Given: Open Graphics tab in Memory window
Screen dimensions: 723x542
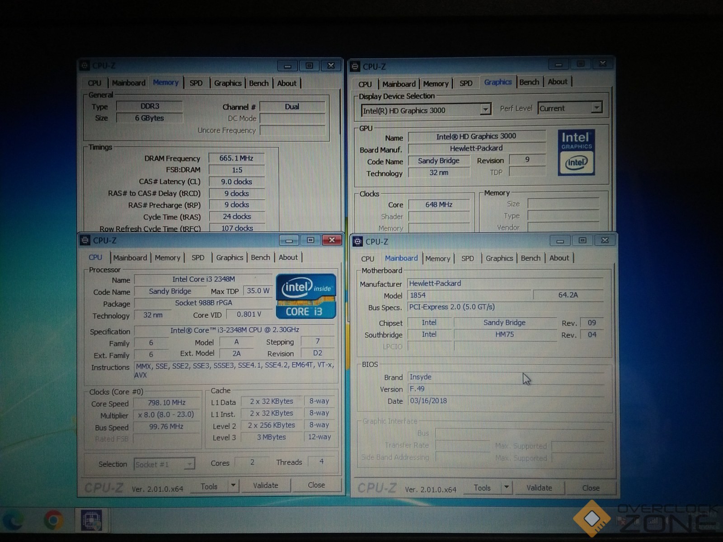Looking at the screenshot, I should point(228,83).
